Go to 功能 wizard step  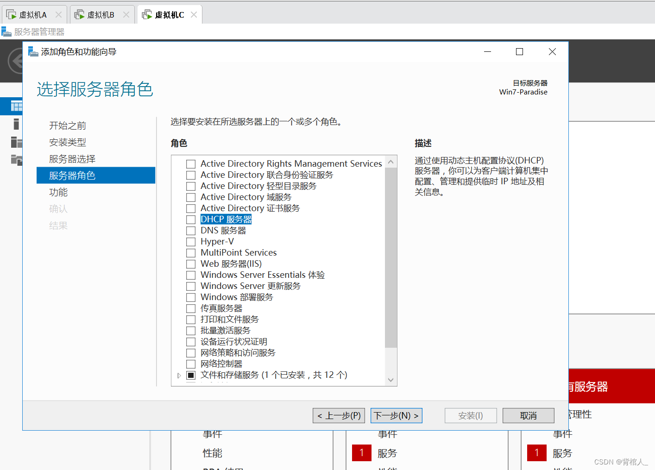pos(58,192)
